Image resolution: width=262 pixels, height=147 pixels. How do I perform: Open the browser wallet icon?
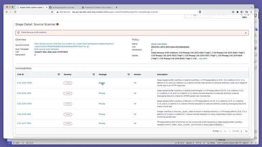tap(246, 12)
